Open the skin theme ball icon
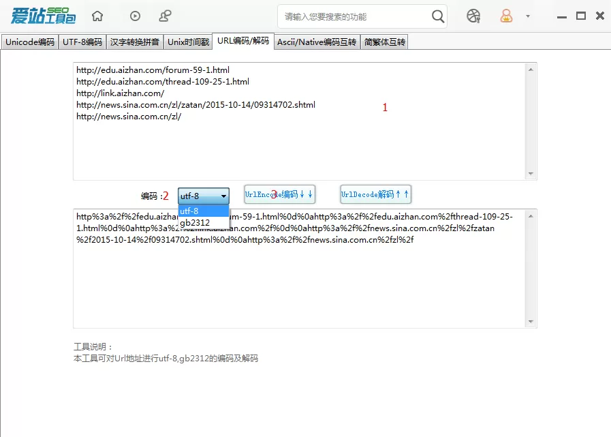 [x=473, y=16]
